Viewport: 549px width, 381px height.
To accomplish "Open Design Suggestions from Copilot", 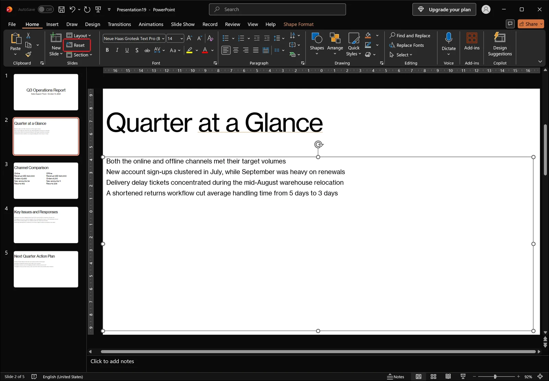I will [x=500, y=44].
